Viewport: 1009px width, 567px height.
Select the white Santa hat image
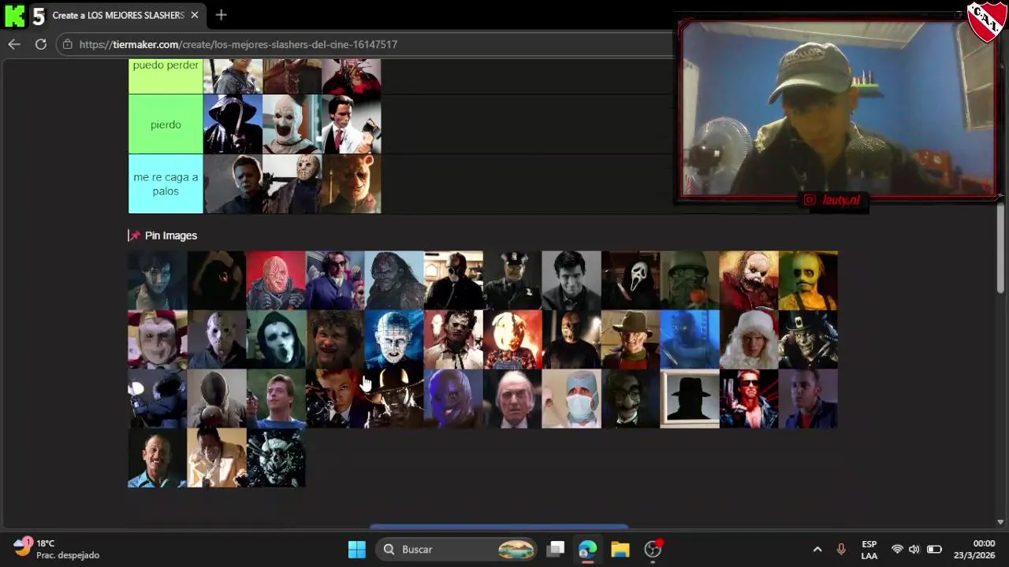click(749, 339)
